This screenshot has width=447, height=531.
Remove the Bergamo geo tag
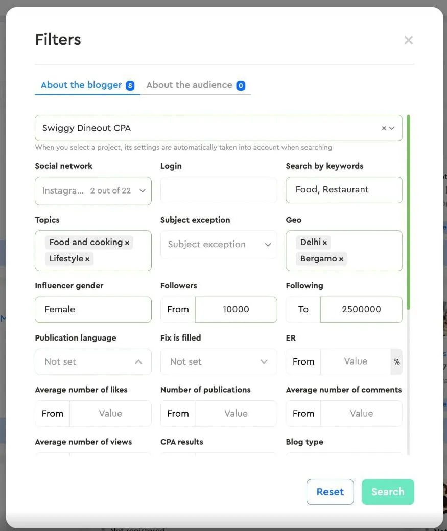341,259
